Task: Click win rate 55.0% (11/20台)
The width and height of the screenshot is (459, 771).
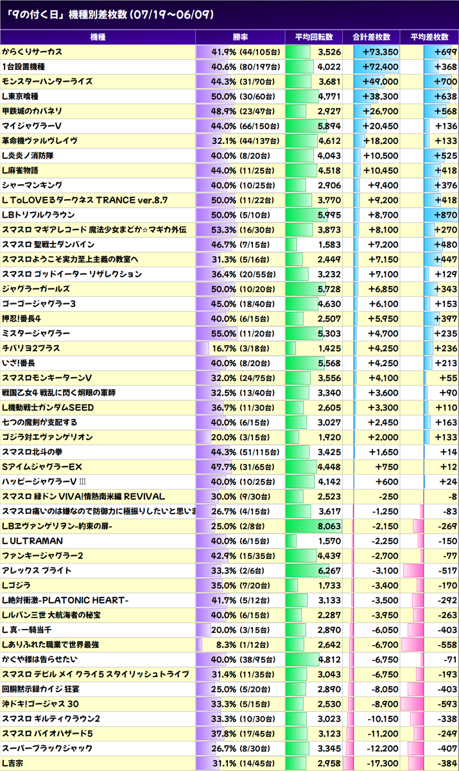Action: click(244, 333)
